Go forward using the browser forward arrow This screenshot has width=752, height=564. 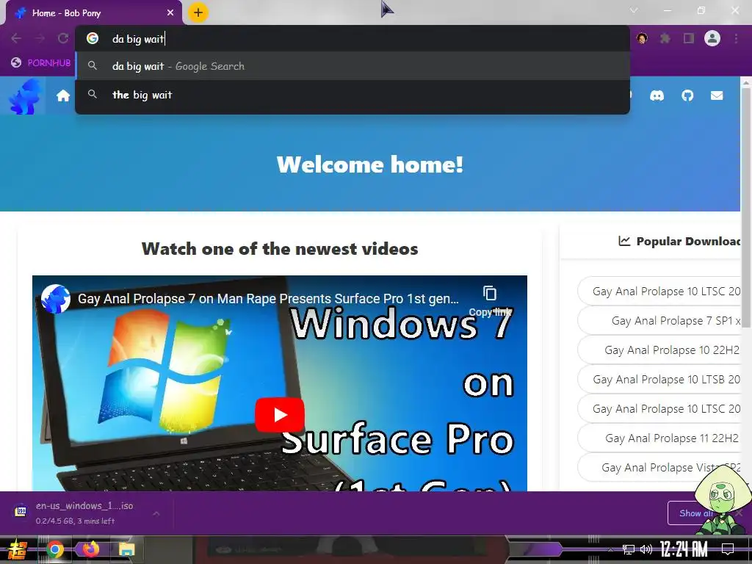(40, 38)
